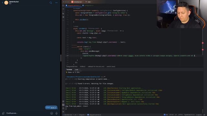Open Telegram chat more options menu
Image resolution: width=207 pixels, height=116 pixels.
pyautogui.click(x=57, y=3)
